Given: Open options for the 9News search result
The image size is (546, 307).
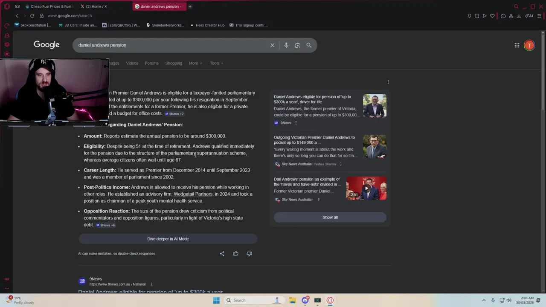Looking at the screenshot, I should pyautogui.click(x=151, y=284).
